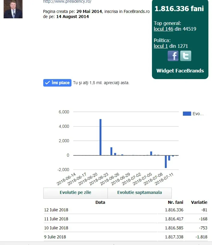This screenshot has height=245, width=212.
Task: Click the Nr. fani column header
Action: (175, 202)
